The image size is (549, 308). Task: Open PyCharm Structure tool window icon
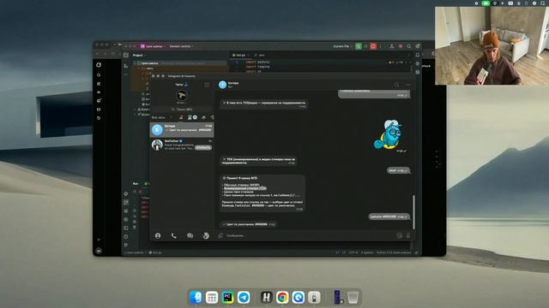click(x=126, y=66)
